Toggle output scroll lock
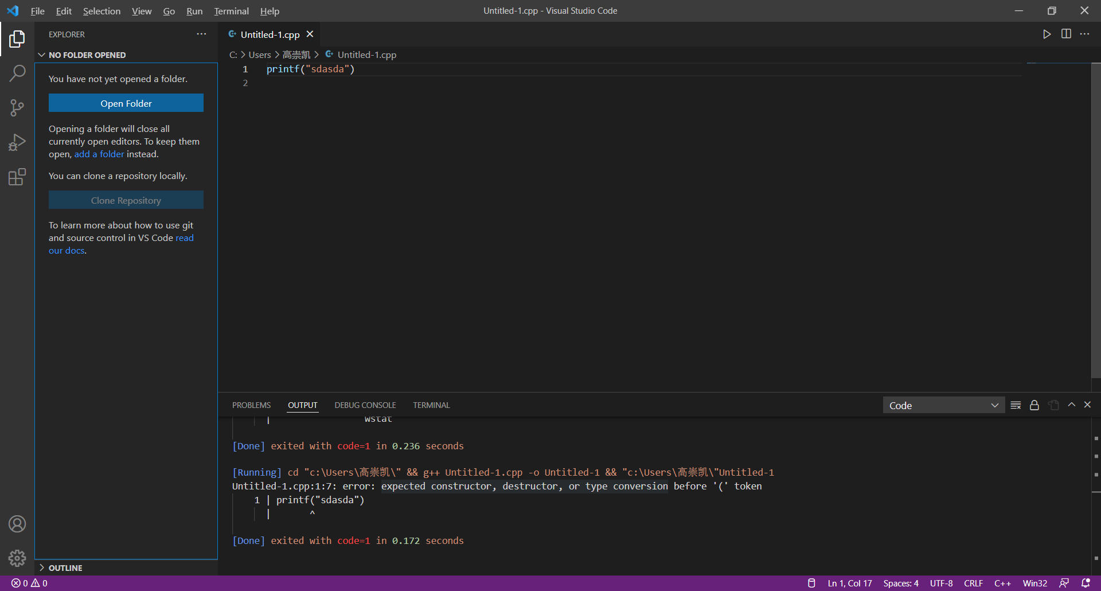This screenshot has height=591, width=1101. point(1034,405)
